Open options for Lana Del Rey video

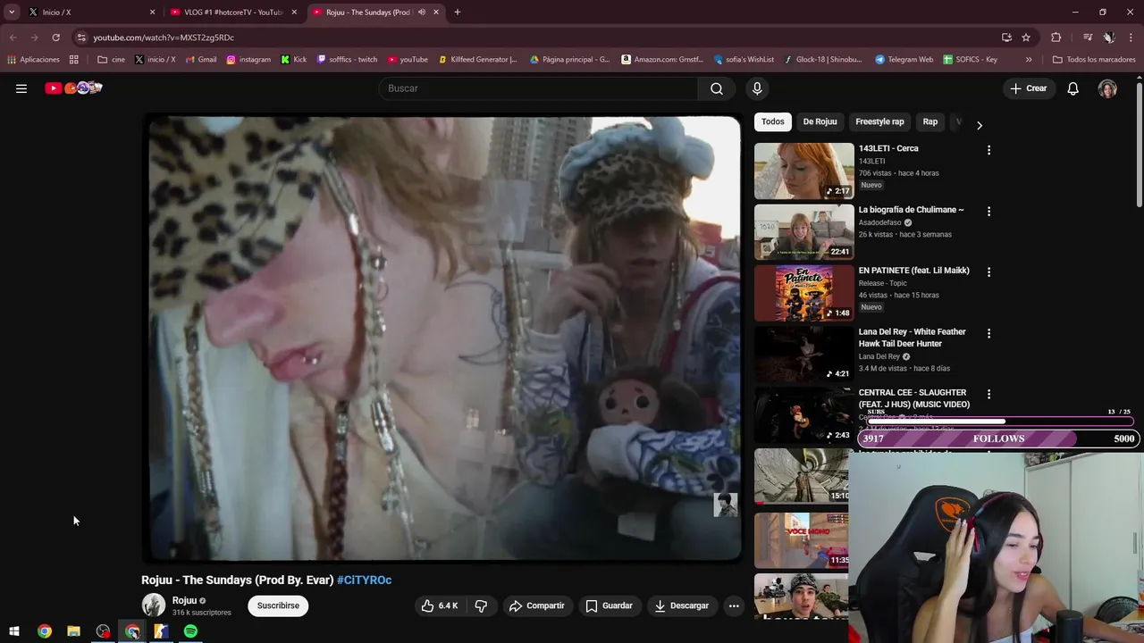tap(988, 333)
